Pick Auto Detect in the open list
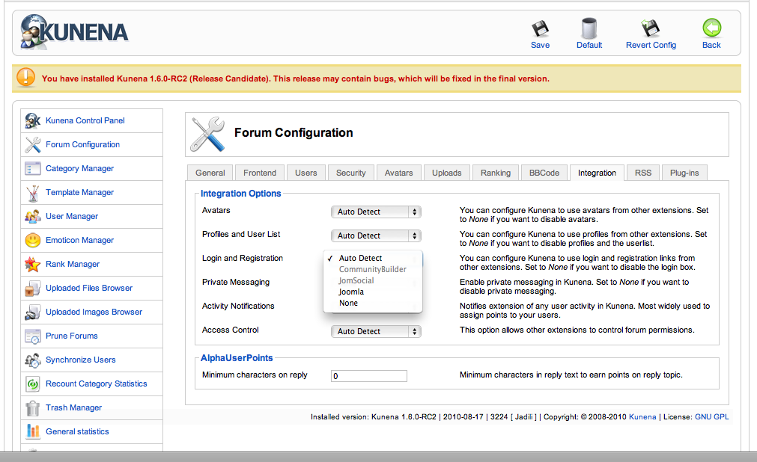 (360, 258)
